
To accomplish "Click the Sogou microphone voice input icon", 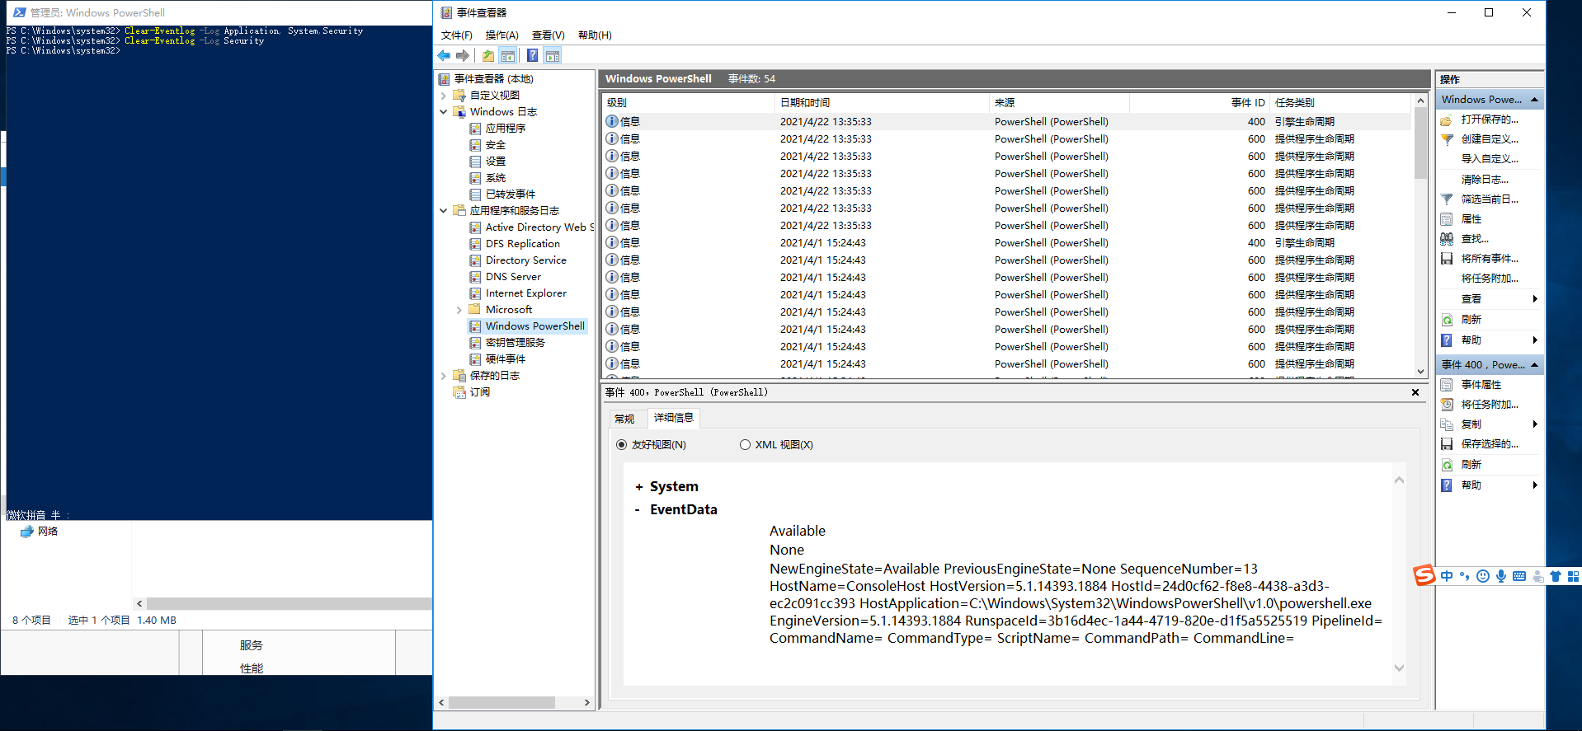I will [1501, 576].
